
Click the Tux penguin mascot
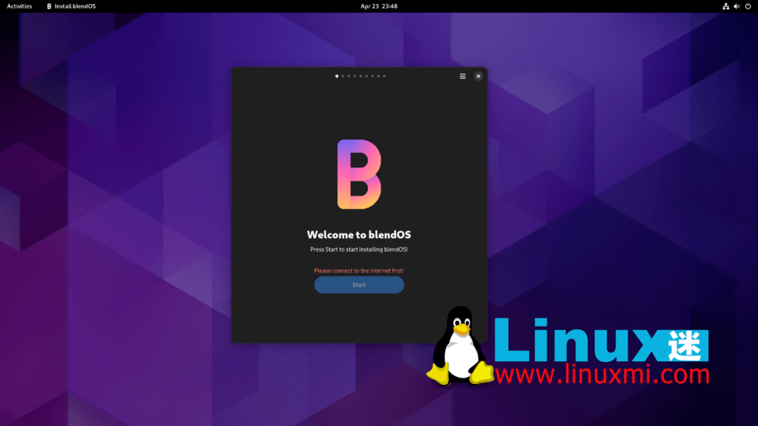tap(461, 343)
